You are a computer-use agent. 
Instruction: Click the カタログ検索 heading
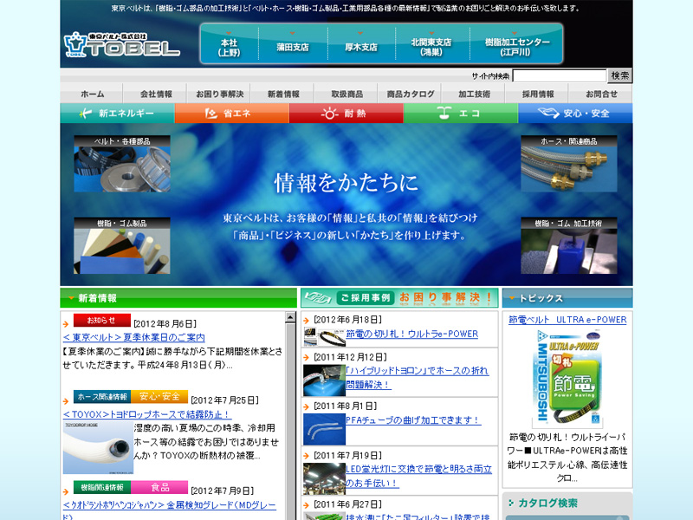547,503
